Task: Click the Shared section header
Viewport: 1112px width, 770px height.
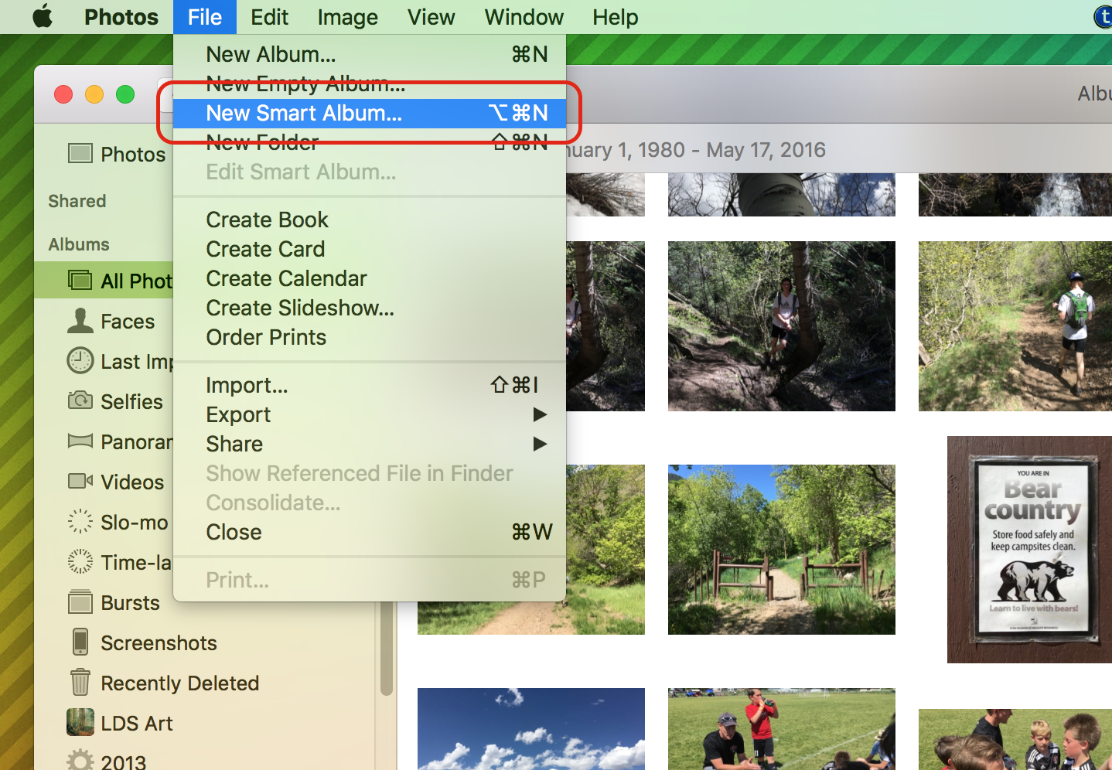Action: pos(77,201)
